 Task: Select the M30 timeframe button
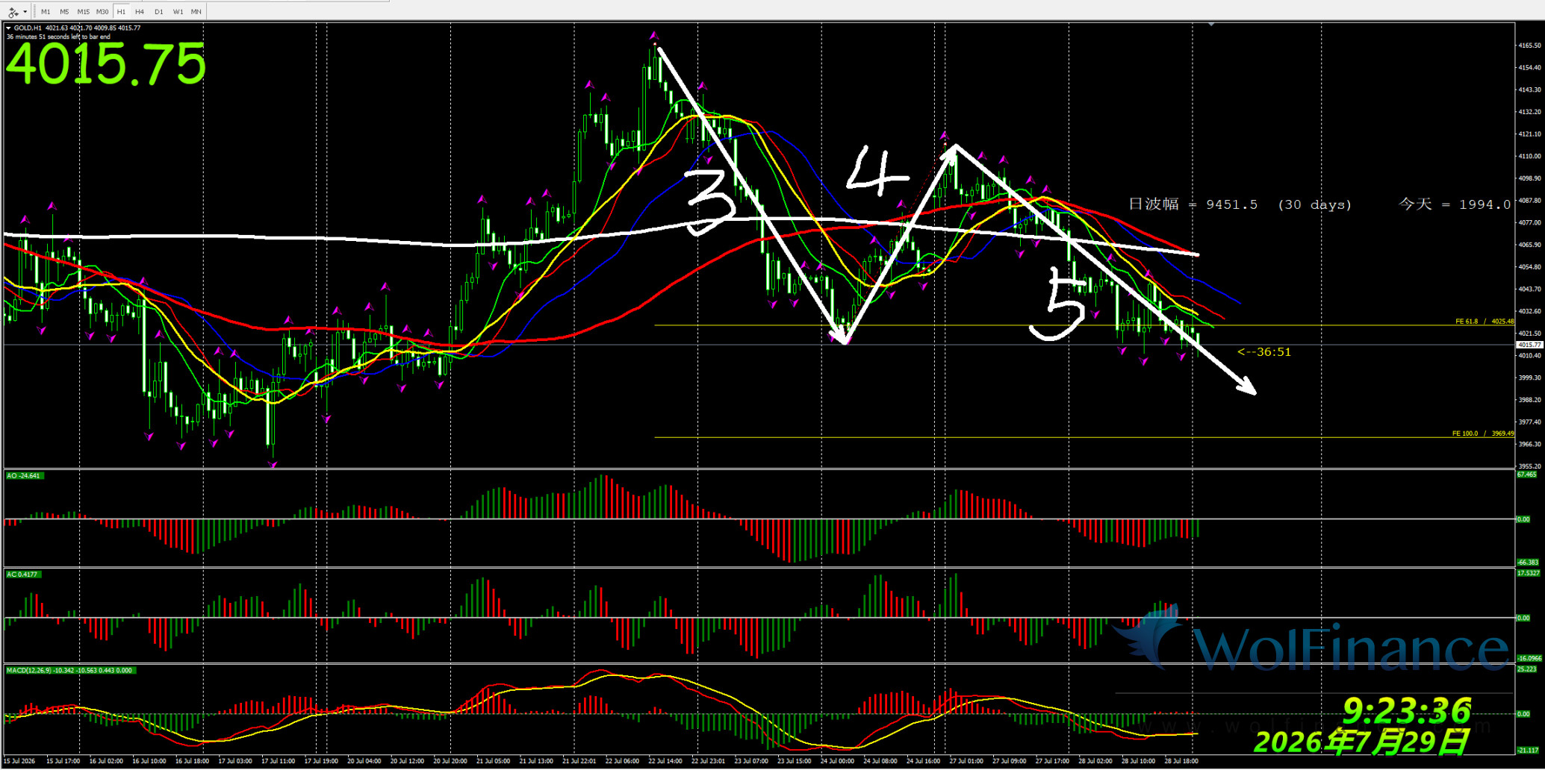pyautogui.click(x=102, y=12)
